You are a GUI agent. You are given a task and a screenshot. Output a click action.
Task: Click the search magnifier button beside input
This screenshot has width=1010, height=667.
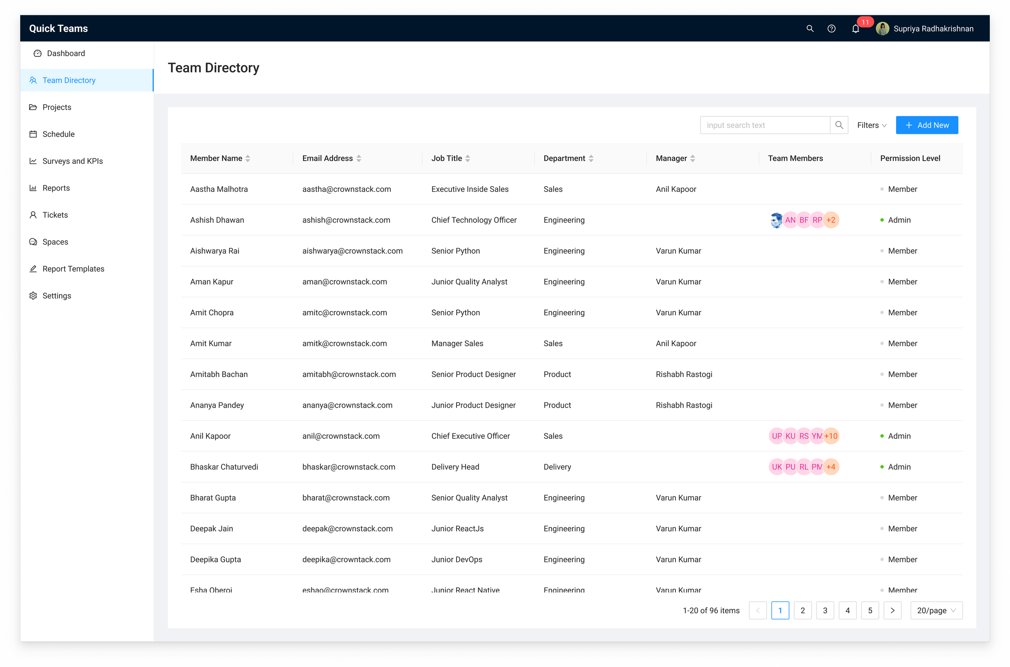point(839,125)
